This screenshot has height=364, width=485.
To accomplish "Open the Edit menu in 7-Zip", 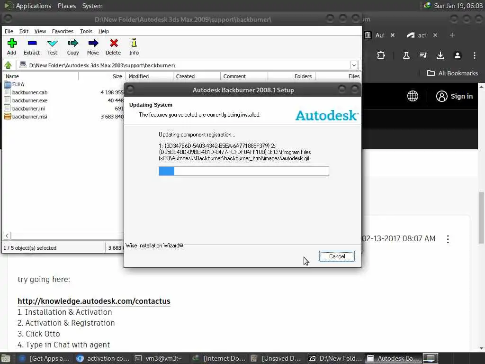I will [x=24, y=31].
